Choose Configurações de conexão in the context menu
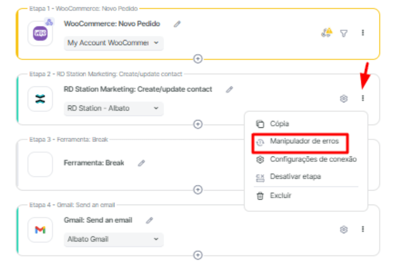398x276 pixels. coord(306,160)
